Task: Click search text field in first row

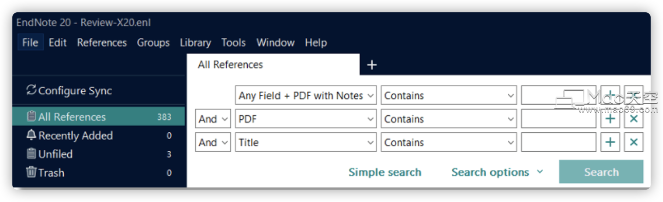Action: click(559, 95)
